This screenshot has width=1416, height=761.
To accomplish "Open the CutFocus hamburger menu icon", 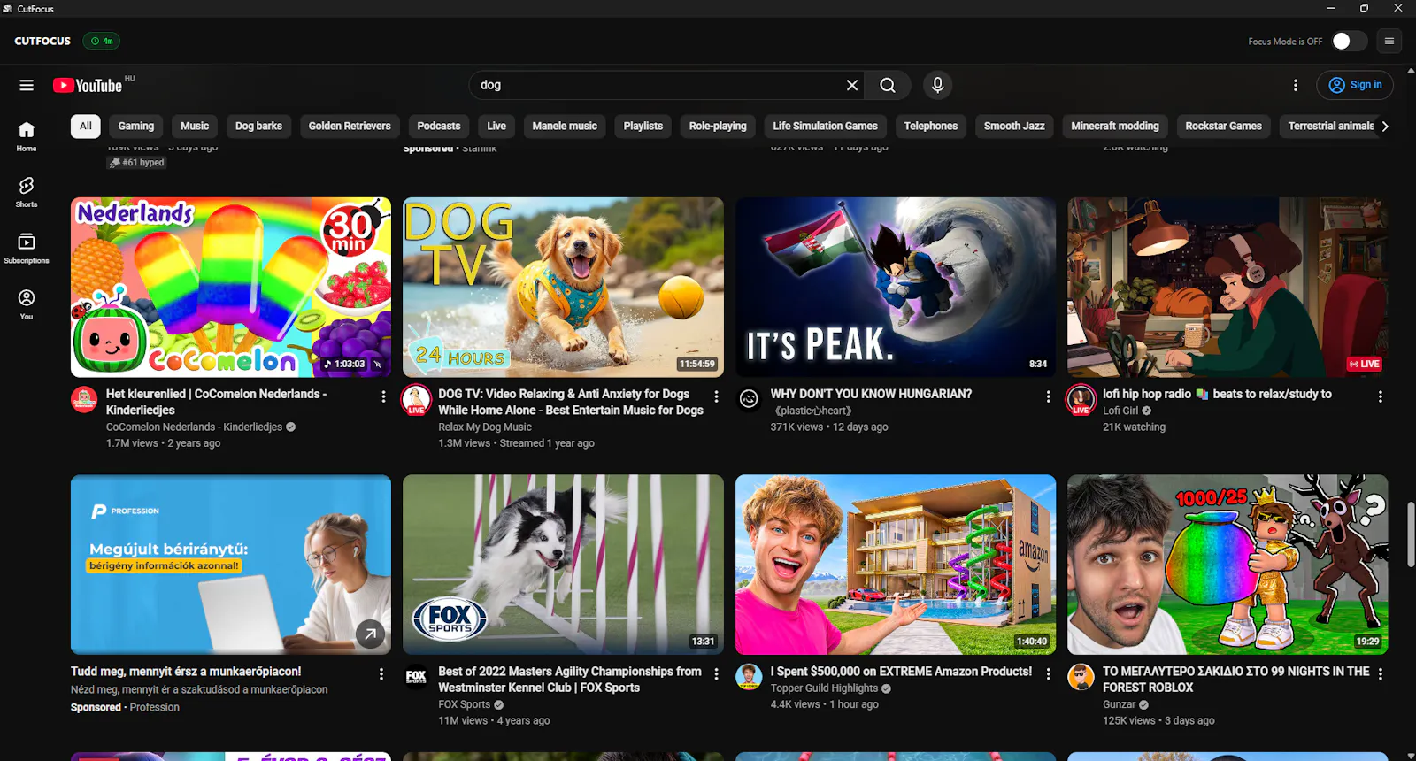I will pos(1389,41).
